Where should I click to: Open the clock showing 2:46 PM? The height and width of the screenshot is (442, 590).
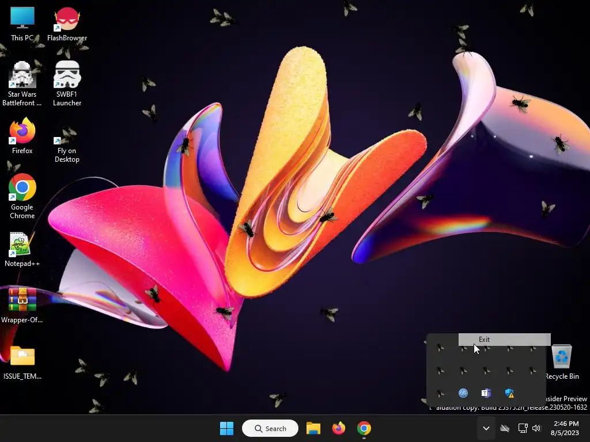coord(565,428)
